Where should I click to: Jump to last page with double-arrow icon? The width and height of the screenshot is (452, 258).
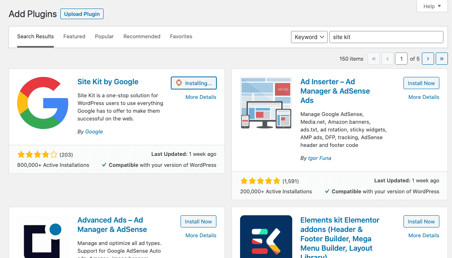(x=442, y=59)
